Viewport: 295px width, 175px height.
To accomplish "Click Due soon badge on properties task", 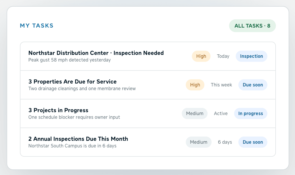I will pyautogui.click(x=253, y=85).
